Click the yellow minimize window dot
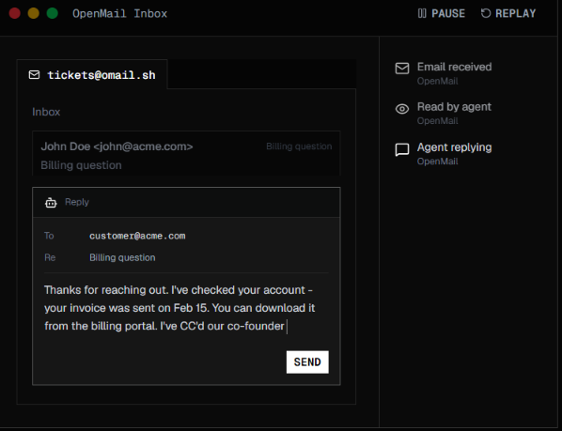562x431 pixels. pos(33,13)
